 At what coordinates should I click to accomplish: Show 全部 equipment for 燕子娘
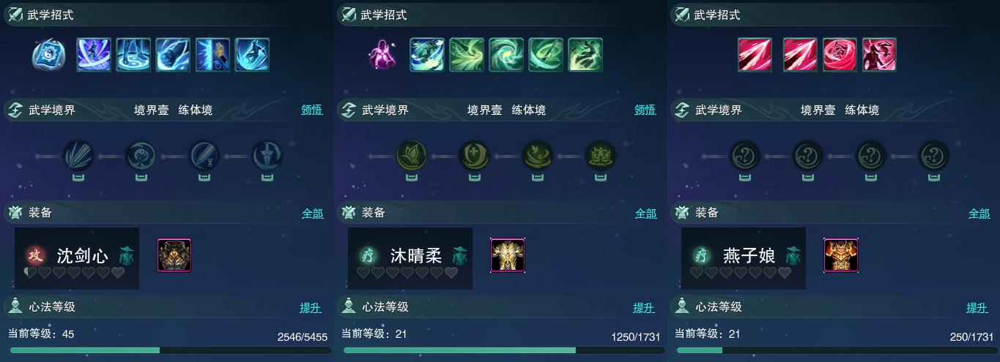click(979, 214)
